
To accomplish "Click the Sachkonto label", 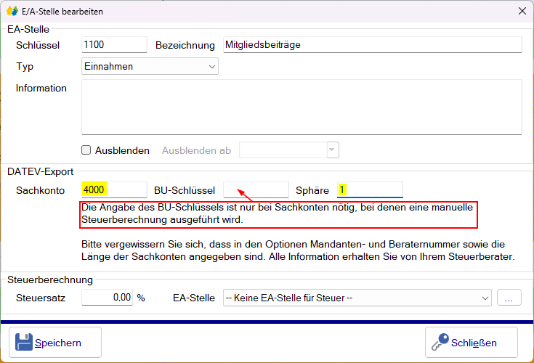I will point(40,190).
